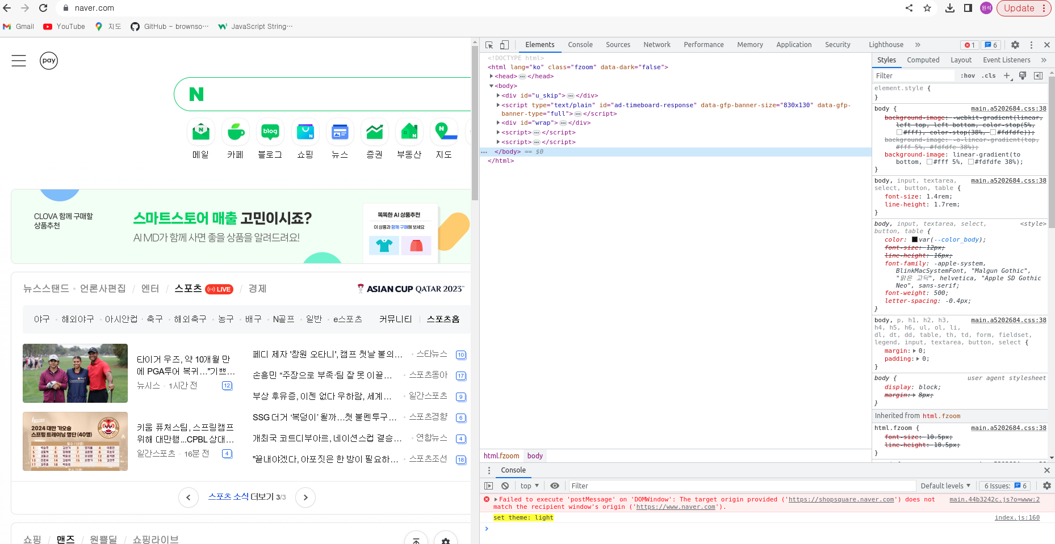The height and width of the screenshot is (544, 1055).
Task: Click the #fff swatch in linear-gradient
Action: coord(930,162)
